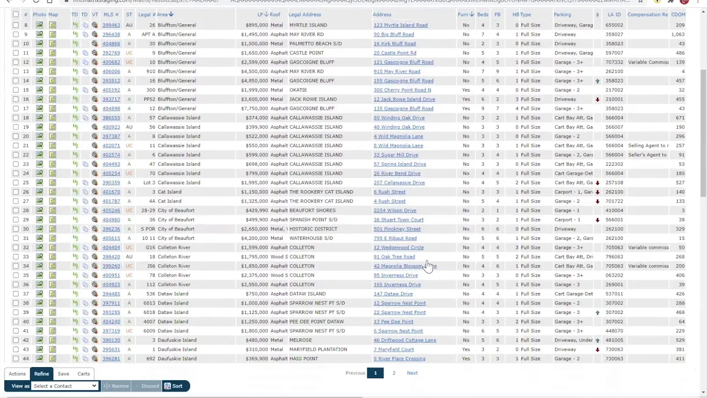Select checkbox for row 43

click(15, 349)
